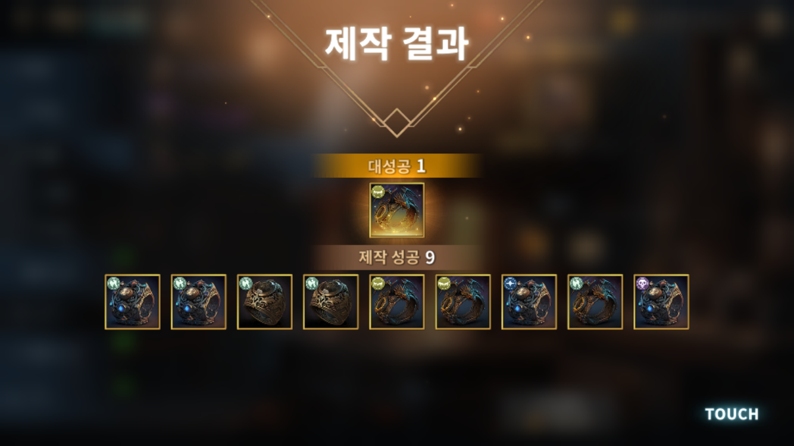The width and height of the screenshot is (794, 446).
Task: Select the second blue-gem ring in results row
Action: [199, 301]
